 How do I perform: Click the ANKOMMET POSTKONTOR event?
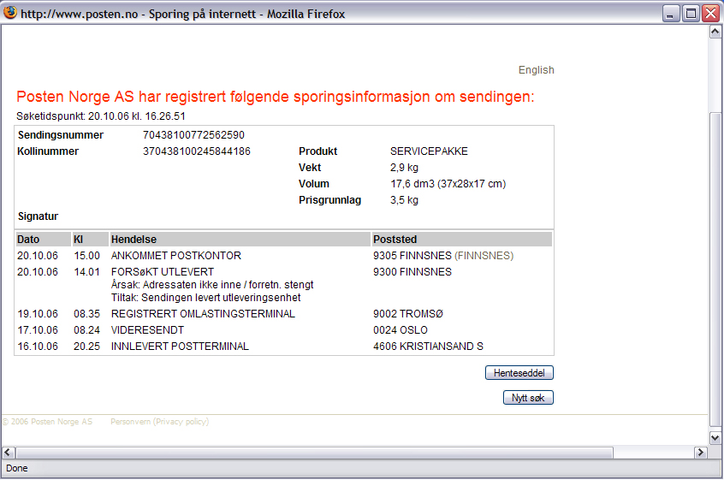(176, 256)
